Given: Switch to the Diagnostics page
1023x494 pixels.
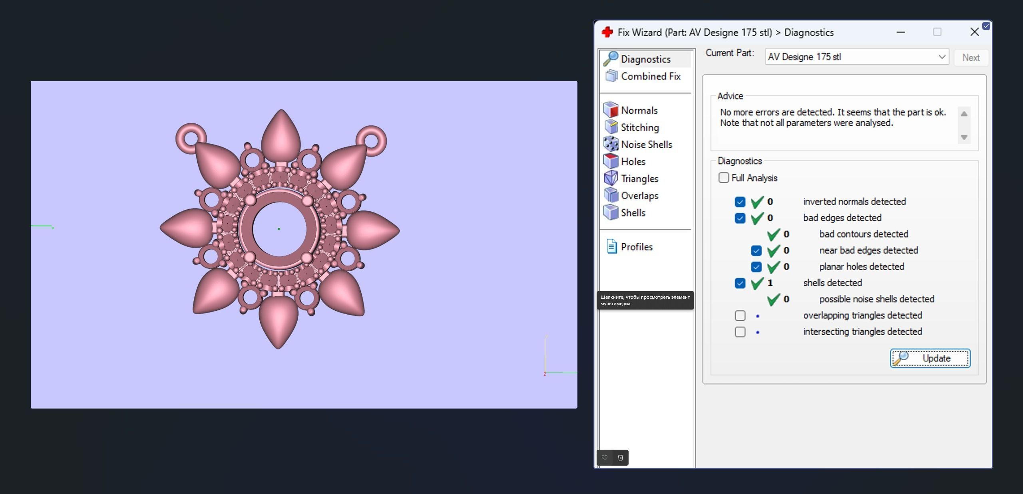Looking at the screenshot, I should 645,59.
